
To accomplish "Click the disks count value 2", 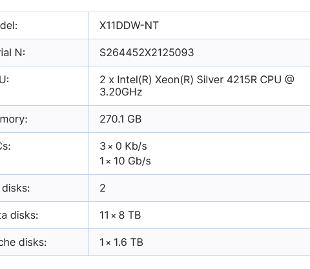I will 103,188.
